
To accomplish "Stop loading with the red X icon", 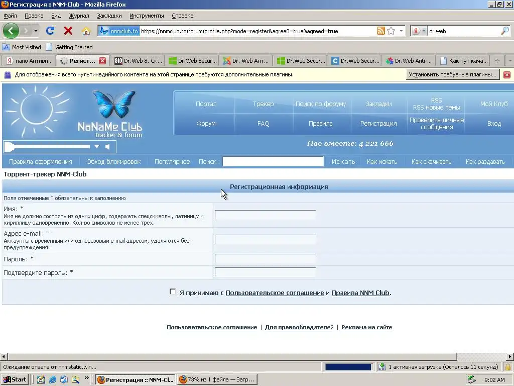I will [68, 31].
